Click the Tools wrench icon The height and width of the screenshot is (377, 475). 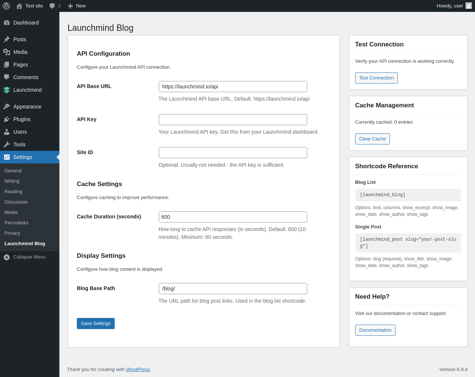(7, 144)
